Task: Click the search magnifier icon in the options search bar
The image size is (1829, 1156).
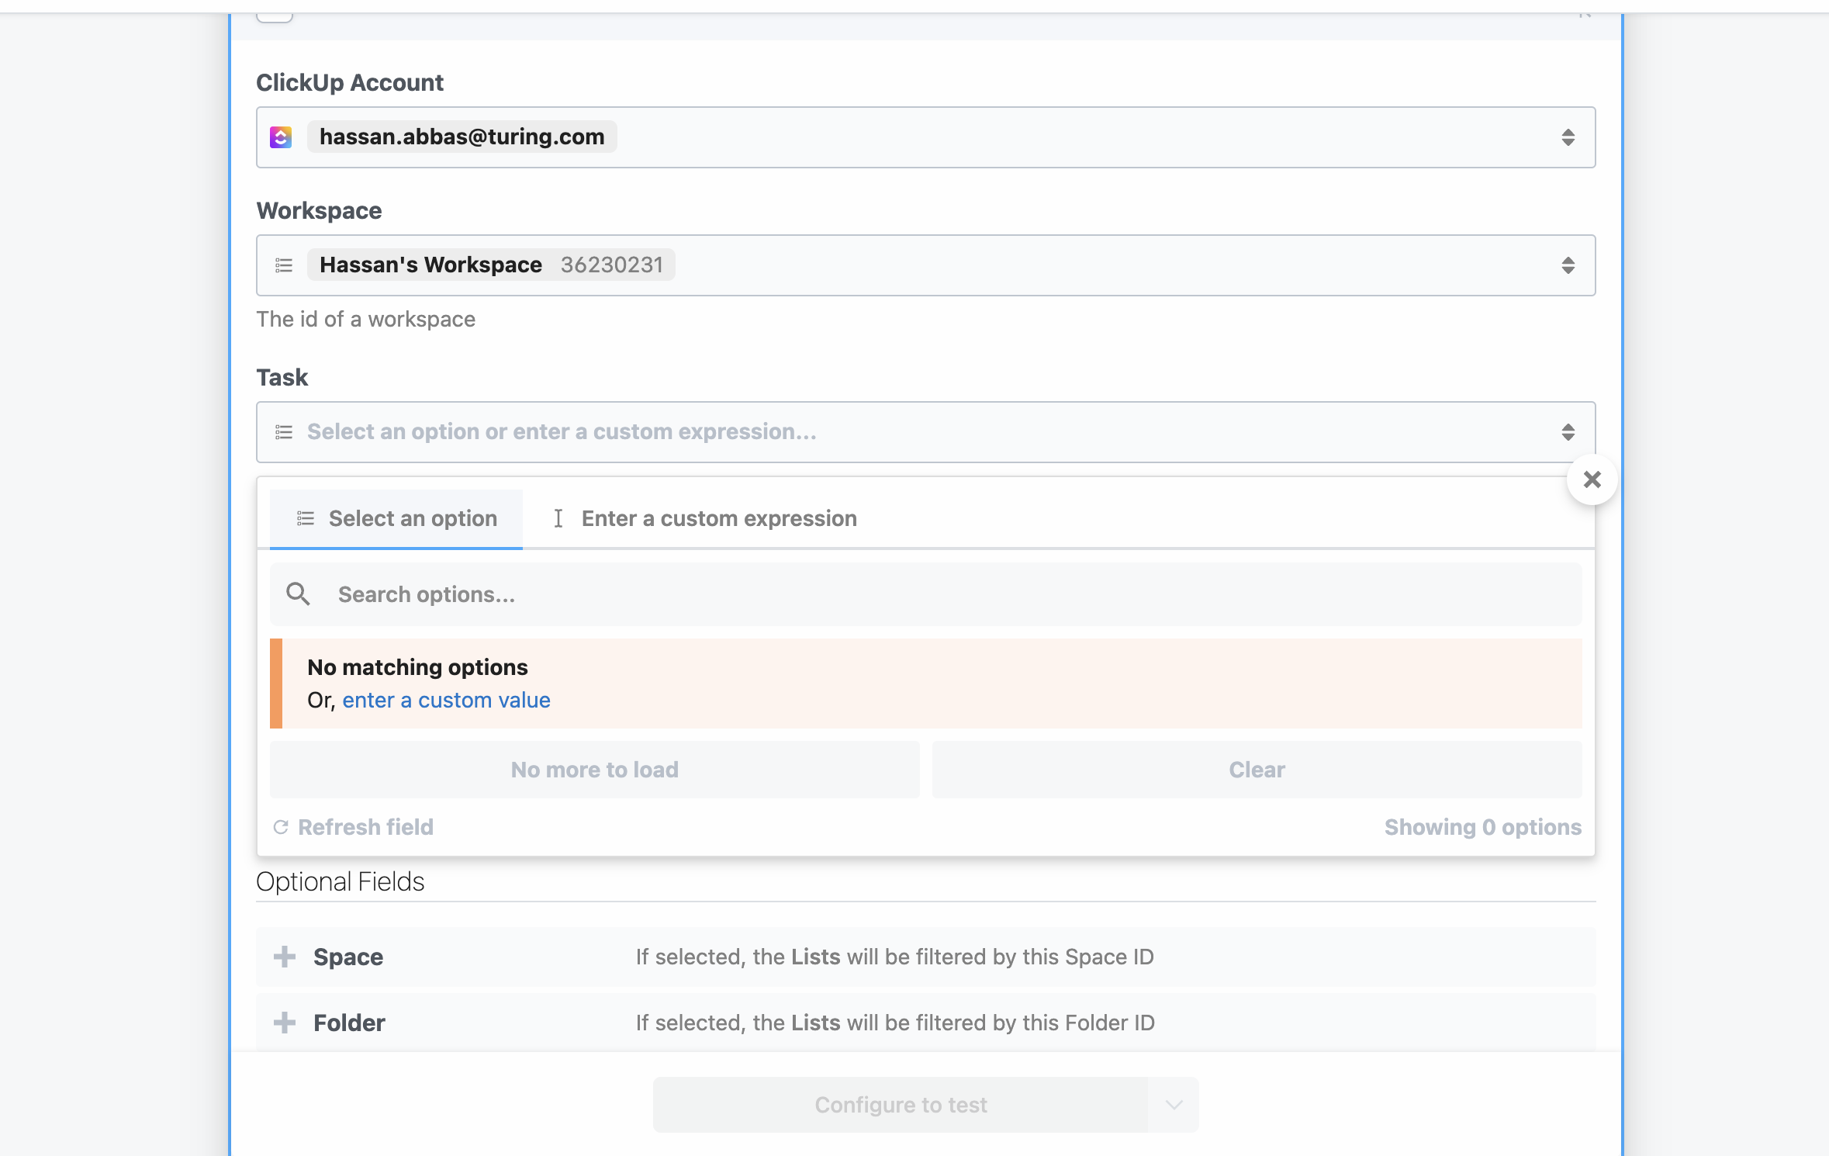Action: pos(299,594)
